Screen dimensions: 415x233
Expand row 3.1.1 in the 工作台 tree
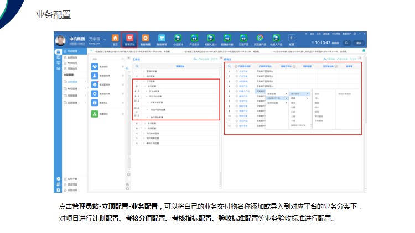pyautogui.click(x=147, y=91)
